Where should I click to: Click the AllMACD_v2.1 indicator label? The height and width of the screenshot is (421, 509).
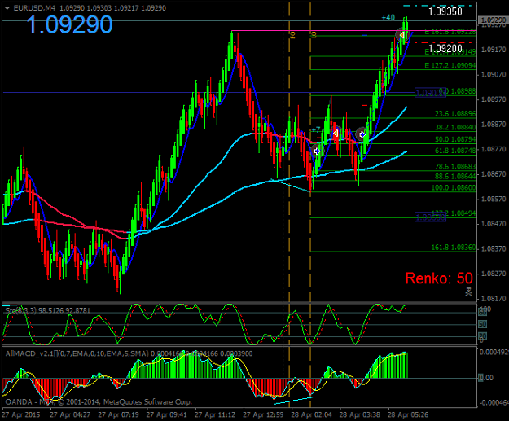click(x=129, y=353)
